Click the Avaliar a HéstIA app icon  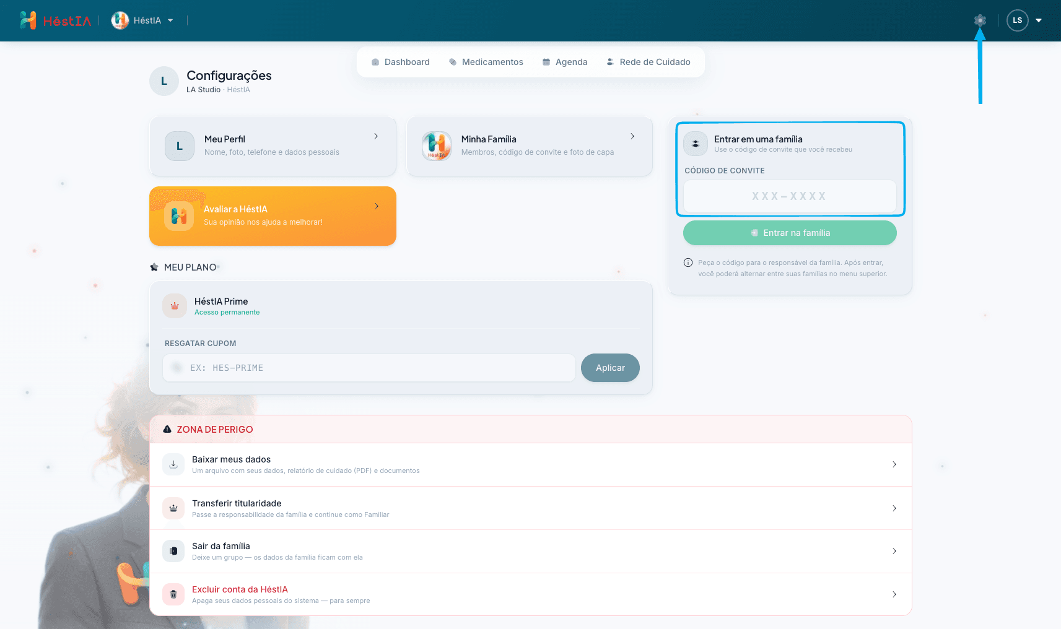tap(179, 216)
